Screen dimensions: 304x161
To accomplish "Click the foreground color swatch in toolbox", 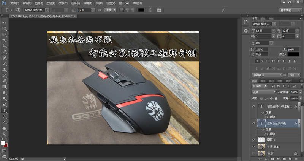I will (x=3, y=143).
